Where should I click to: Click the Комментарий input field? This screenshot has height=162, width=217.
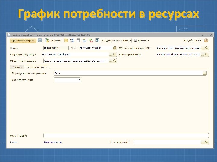pos(126,135)
